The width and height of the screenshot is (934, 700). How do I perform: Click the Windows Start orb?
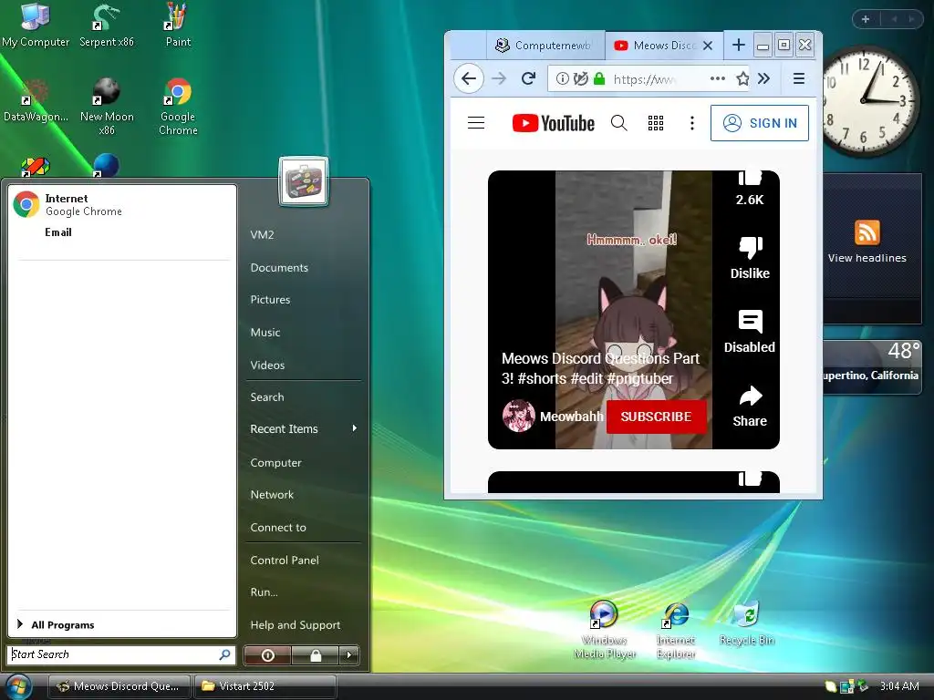tap(17, 687)
